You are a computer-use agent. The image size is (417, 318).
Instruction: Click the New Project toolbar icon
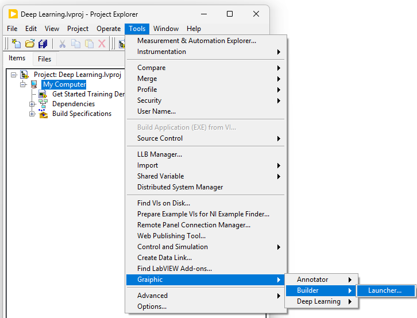[x=17, y=44]
